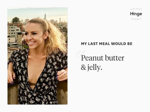Image resolution: width=150 pixels, height=112 pixels.
Task: Click the "My Last Meal Would Be" prompt heading
Action: coord(107,44)
